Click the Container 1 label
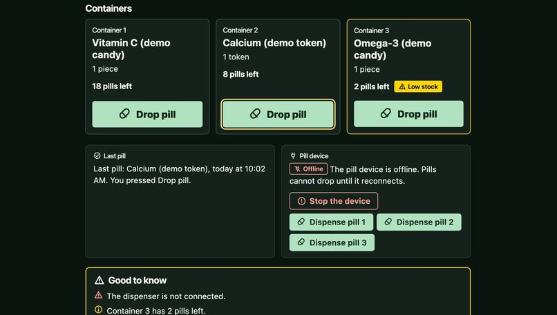The height and width of the screenshot is (315, 557). pyautogui.click(x=109, y=30)
